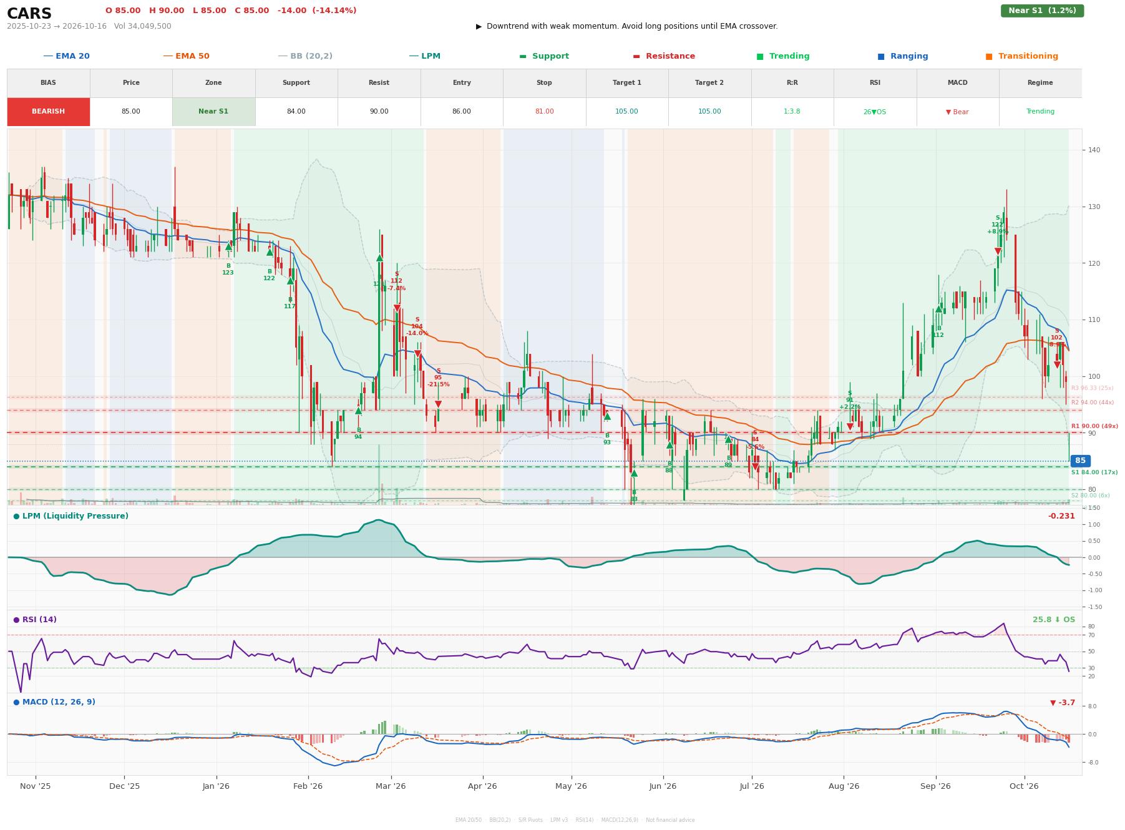
Task: Click the RSI (14) panel title
Action: pyautogui.click(x=35, y=620)
